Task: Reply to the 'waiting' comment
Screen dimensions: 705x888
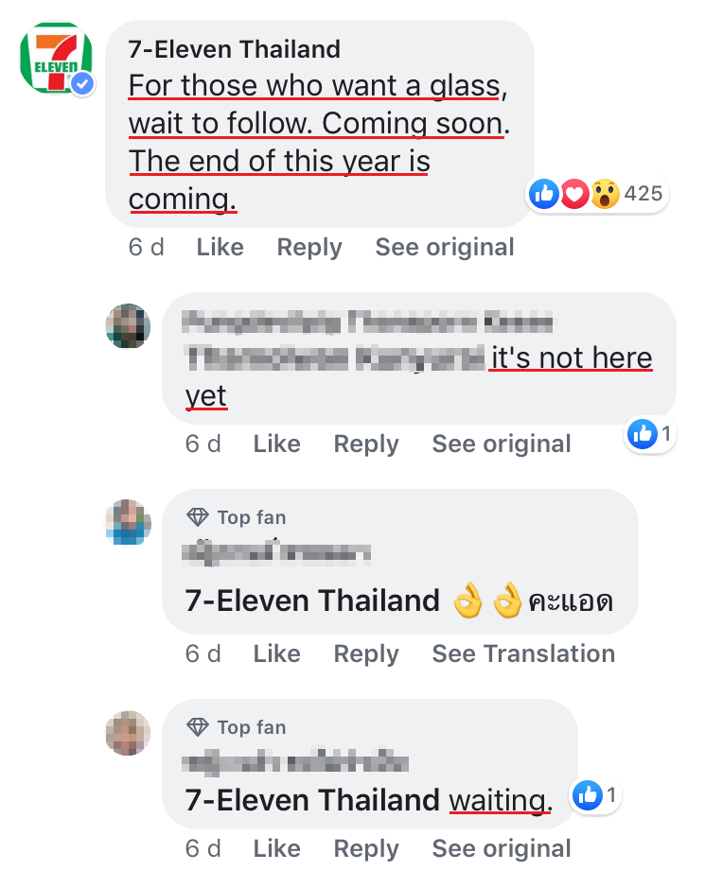Action: click(x=366, y=849)
